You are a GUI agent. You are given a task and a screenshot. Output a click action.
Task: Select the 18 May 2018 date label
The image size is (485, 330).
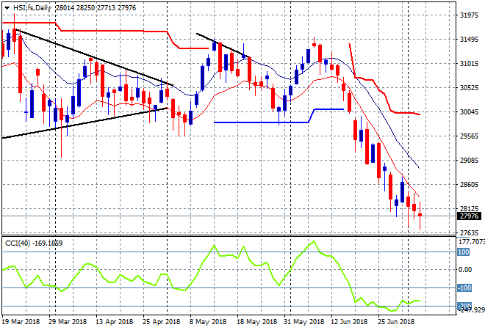coord(256,322)
